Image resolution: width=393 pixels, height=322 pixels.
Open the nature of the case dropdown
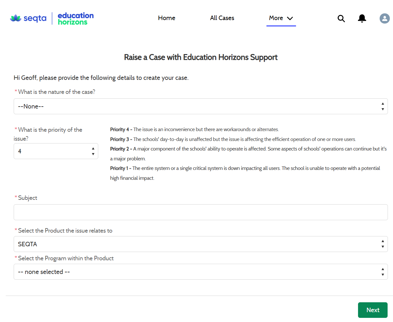click(x=201, y=106)
